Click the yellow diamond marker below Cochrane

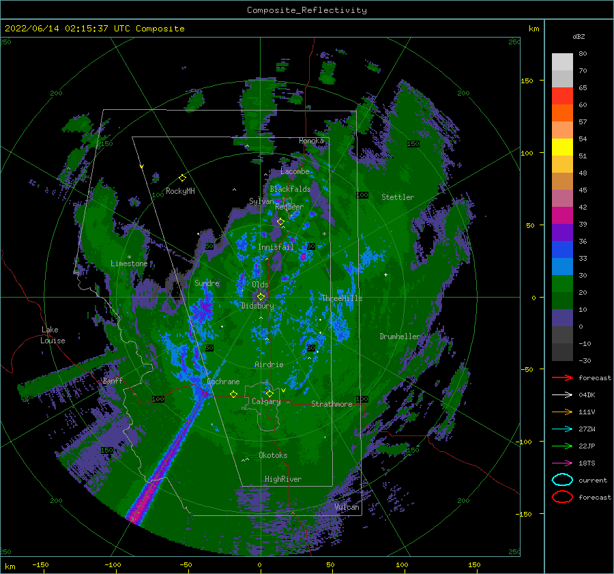[233, 394]
